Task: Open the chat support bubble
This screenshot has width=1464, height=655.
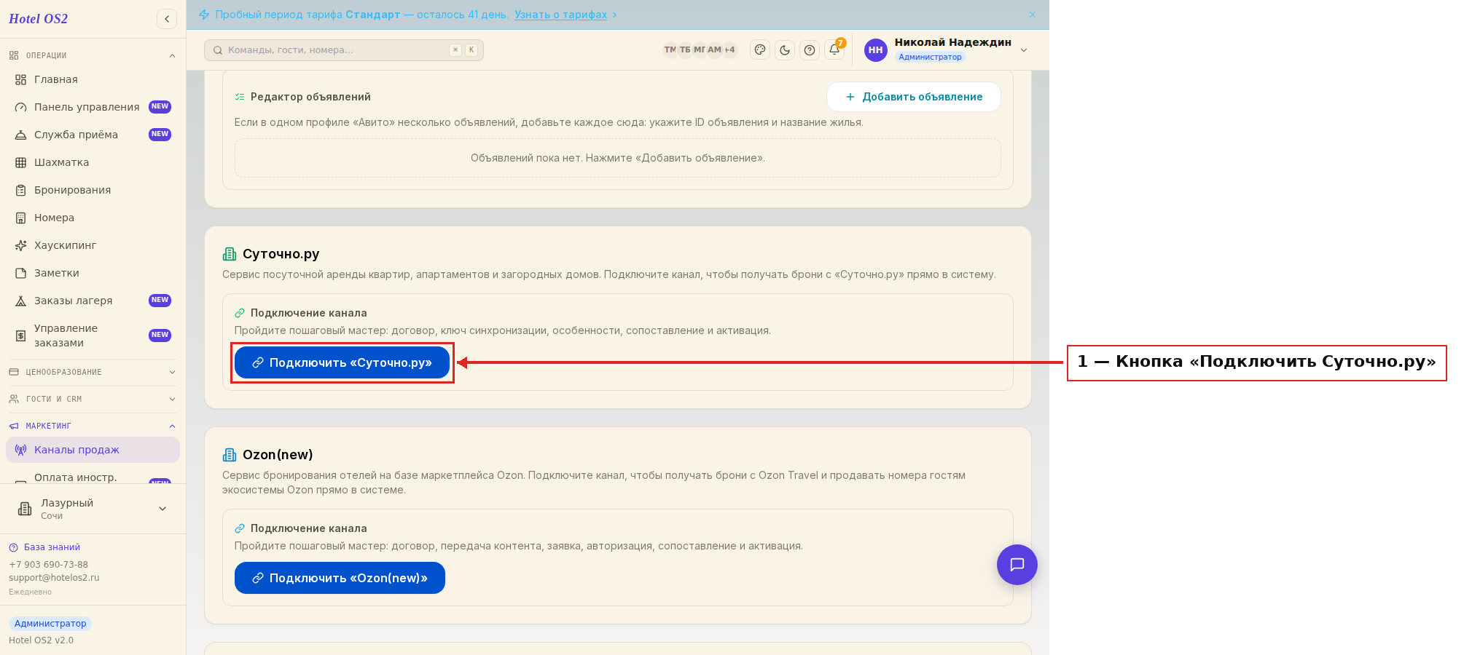Action: click(1017, 565)
